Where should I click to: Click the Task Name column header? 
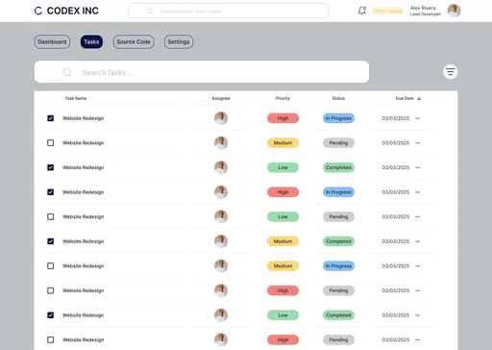76,98
